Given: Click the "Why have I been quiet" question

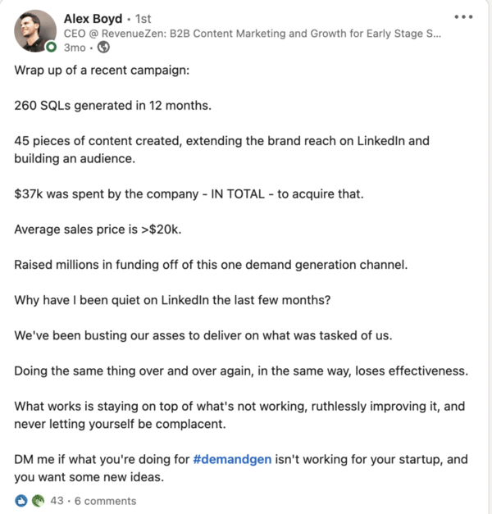Looking at the screenshot, I should [x=172, y=299].
